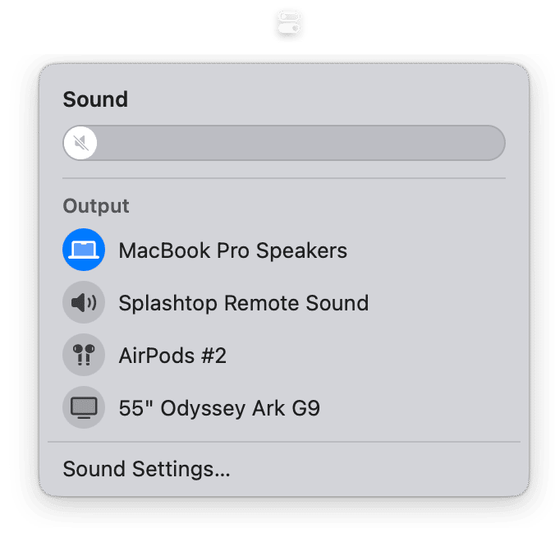Click the Output section label

pos(96,206)
